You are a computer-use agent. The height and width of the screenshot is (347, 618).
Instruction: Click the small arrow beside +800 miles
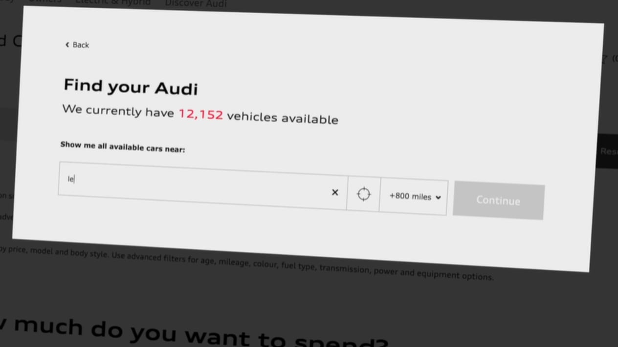click(x=438, y=198)
